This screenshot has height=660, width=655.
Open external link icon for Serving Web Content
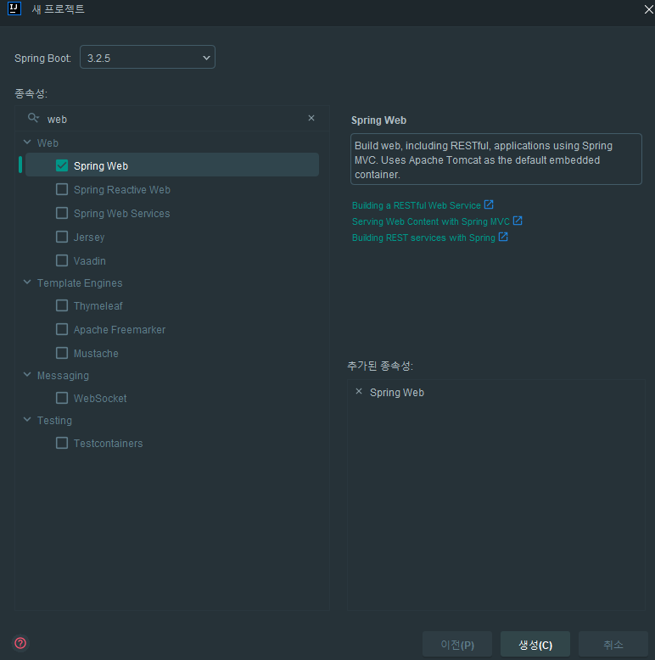point(518,221)
